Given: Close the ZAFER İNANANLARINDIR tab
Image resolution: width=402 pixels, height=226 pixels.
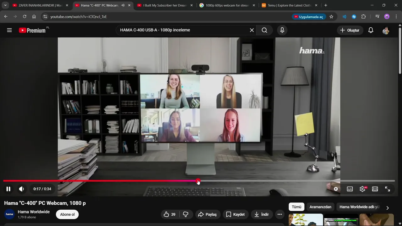Looking at the screenshot, I should tap(67, 5).
